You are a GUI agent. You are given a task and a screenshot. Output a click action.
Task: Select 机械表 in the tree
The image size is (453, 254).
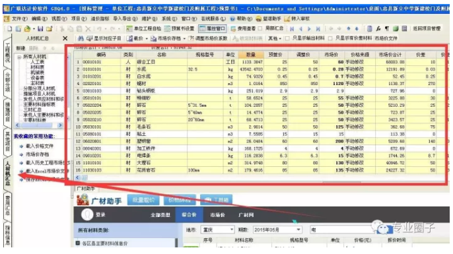[37, 73]
